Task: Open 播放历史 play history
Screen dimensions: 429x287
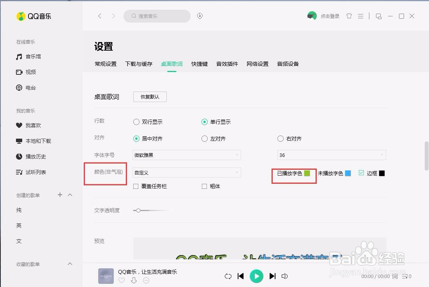Action: coord(35,157)
